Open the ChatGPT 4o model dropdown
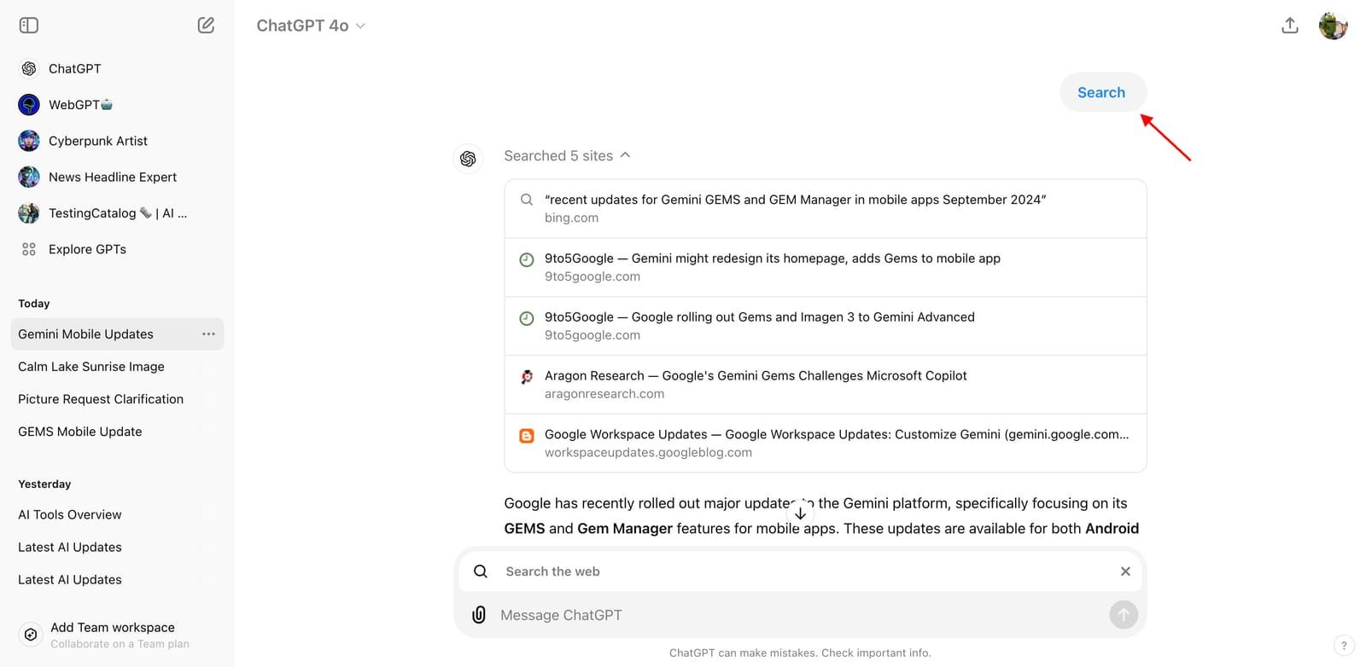 (311, 26)
